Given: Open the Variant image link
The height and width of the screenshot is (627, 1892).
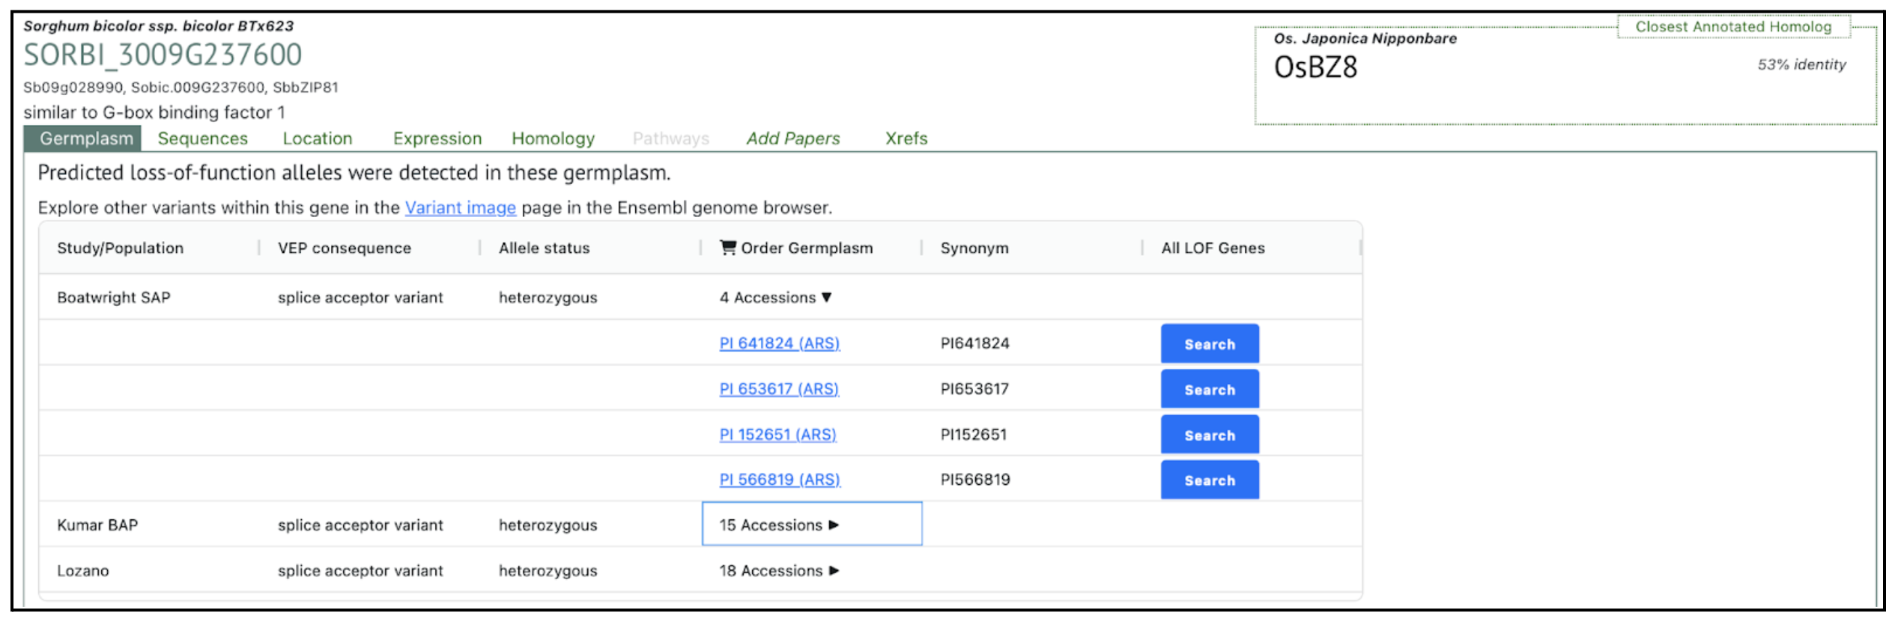Looking at the screenshot, I should (460, 208).
